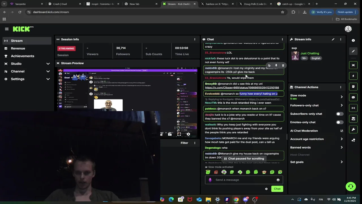Viewport: 362px width, 204px height.
Task: Select the pencil edit button in the right rail
Action: 353,51
